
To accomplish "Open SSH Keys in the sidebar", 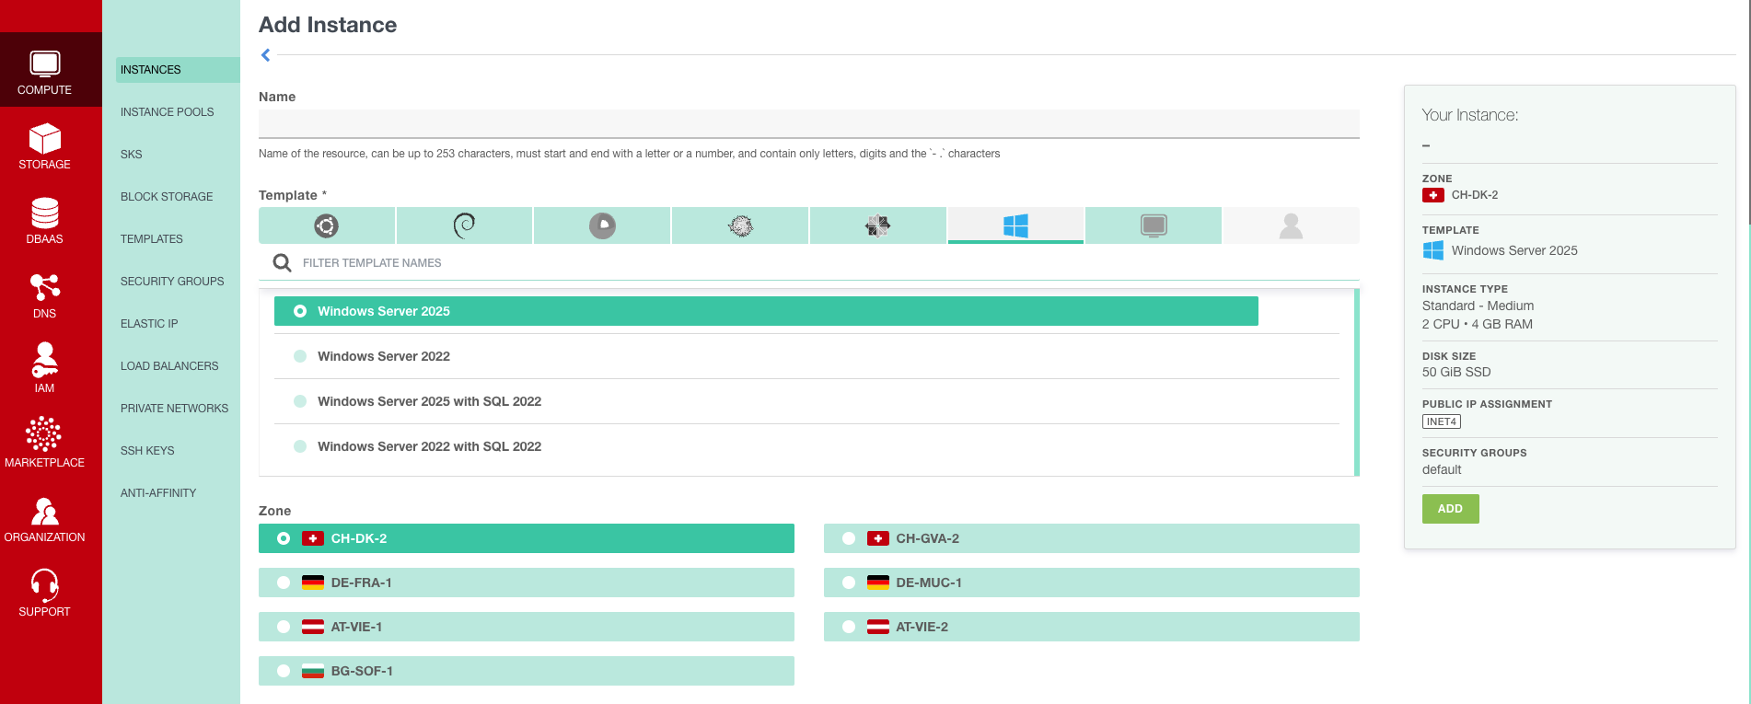I will (147, 451).
